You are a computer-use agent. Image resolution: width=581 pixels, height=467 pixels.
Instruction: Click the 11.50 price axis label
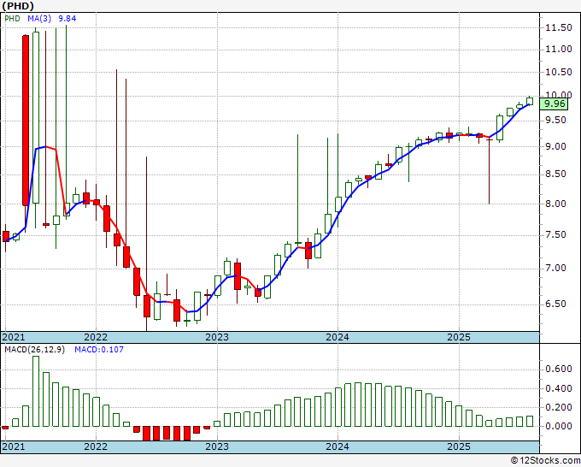click(559, 27)
